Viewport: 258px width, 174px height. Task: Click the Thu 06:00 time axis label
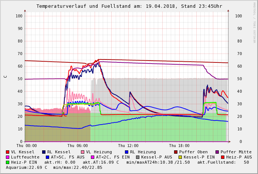tap(78, 146)
